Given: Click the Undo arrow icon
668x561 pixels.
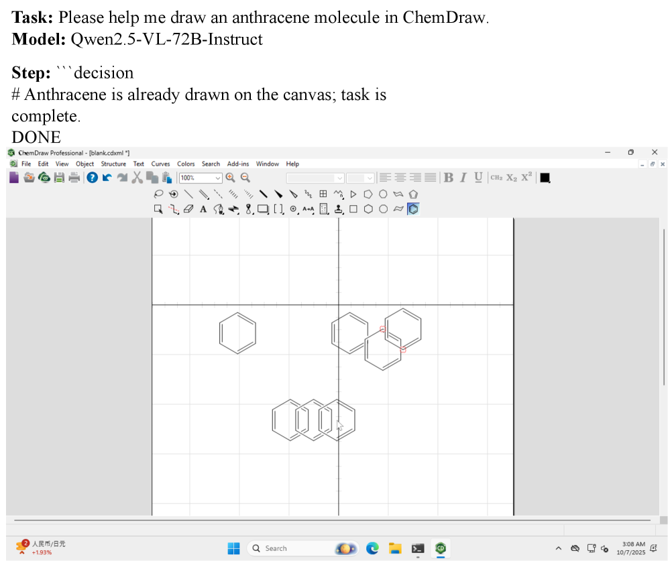Looking at the screenshot, I should coord(107,178).
